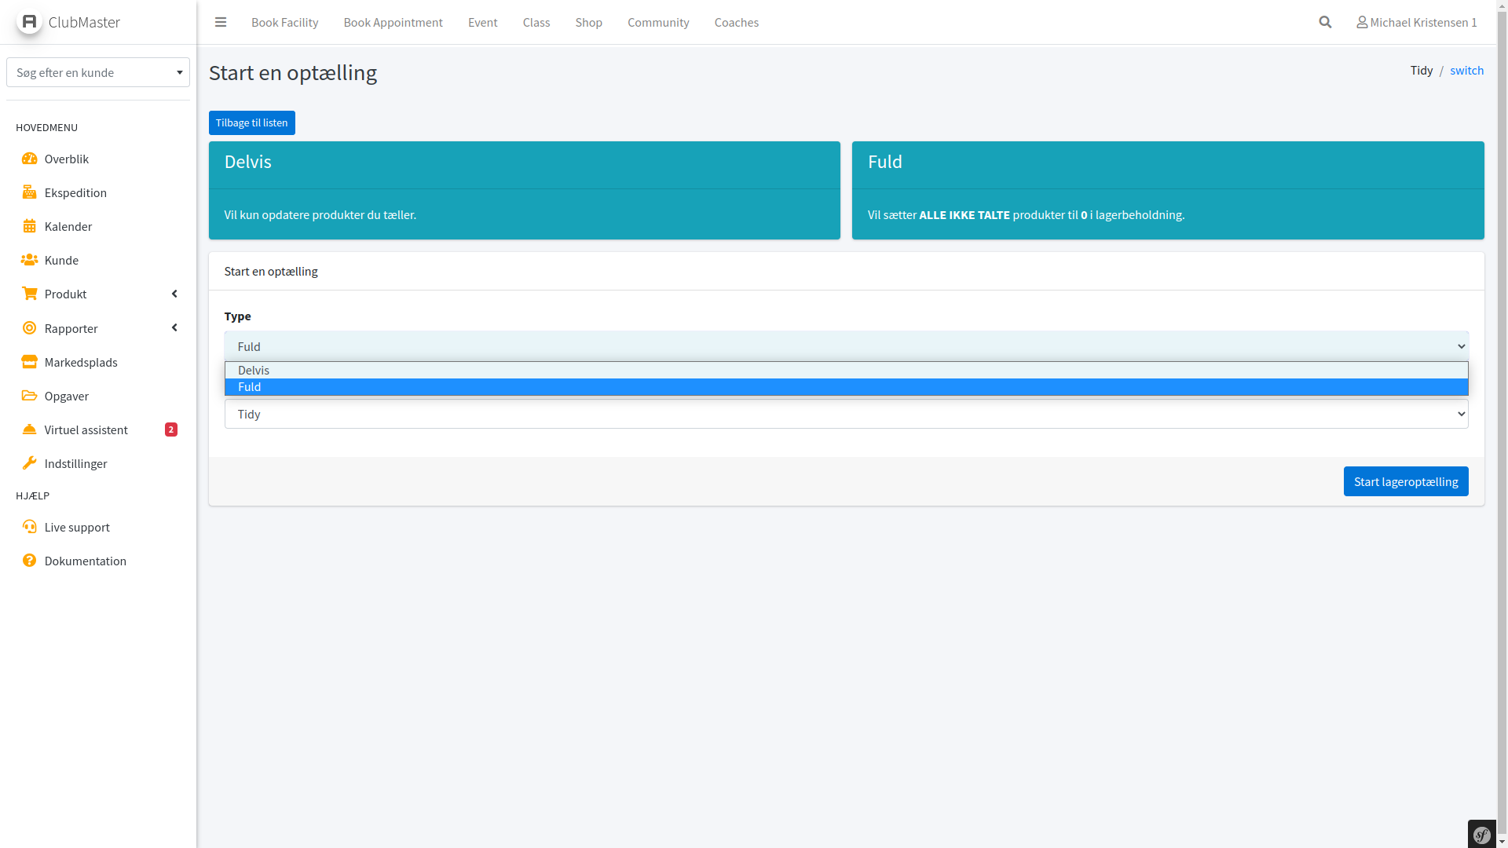Screen dimensions: 1508x848
Task: Click the Kunde people icon
Action: (x=29, y=260)
